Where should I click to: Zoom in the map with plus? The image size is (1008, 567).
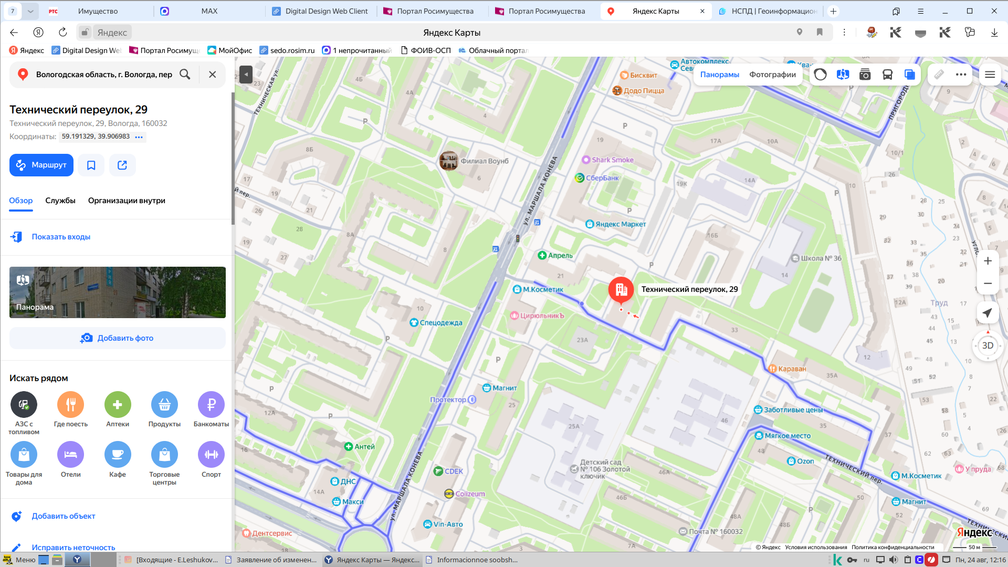click(988, 261)
